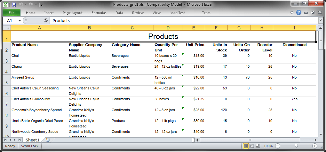Viewport: 326px width, 152px height.
Task: Click the 120 units in stock cell
Action: coord(216,112)
